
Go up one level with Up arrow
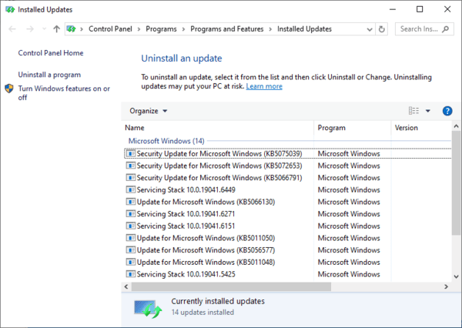[x=56, y=29]
